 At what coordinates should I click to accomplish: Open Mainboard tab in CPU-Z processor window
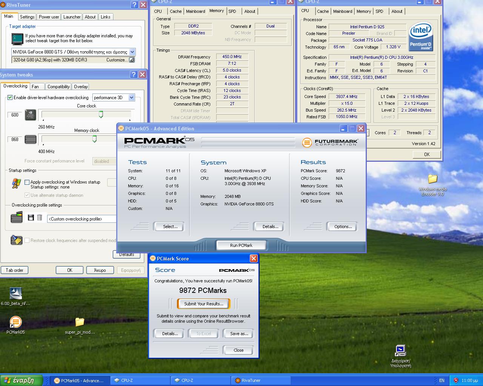point(343,11)
